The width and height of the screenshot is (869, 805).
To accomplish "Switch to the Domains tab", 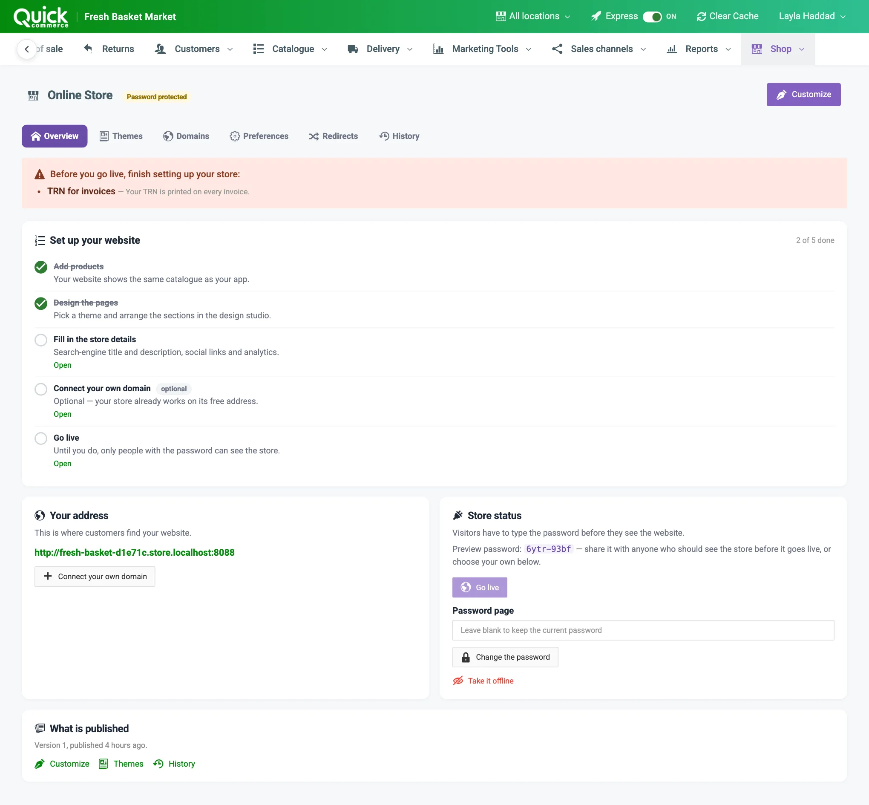I will tap(186, 136).
